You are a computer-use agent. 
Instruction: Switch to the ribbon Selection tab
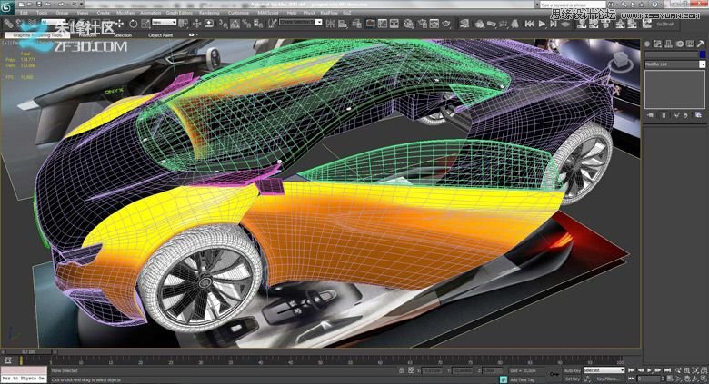pyautogui.click(x=123, y=35)
